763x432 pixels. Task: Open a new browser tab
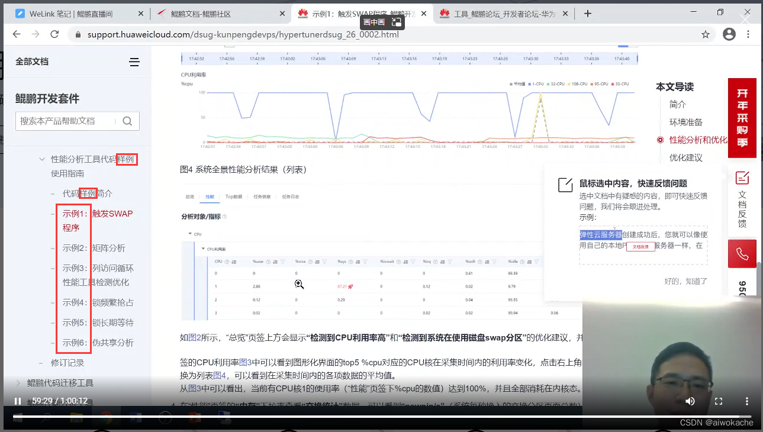588,14
